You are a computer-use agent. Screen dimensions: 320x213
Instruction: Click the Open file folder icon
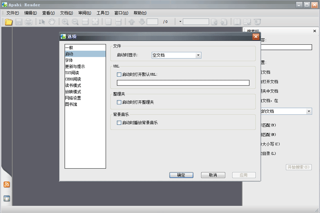click(8, 22)
